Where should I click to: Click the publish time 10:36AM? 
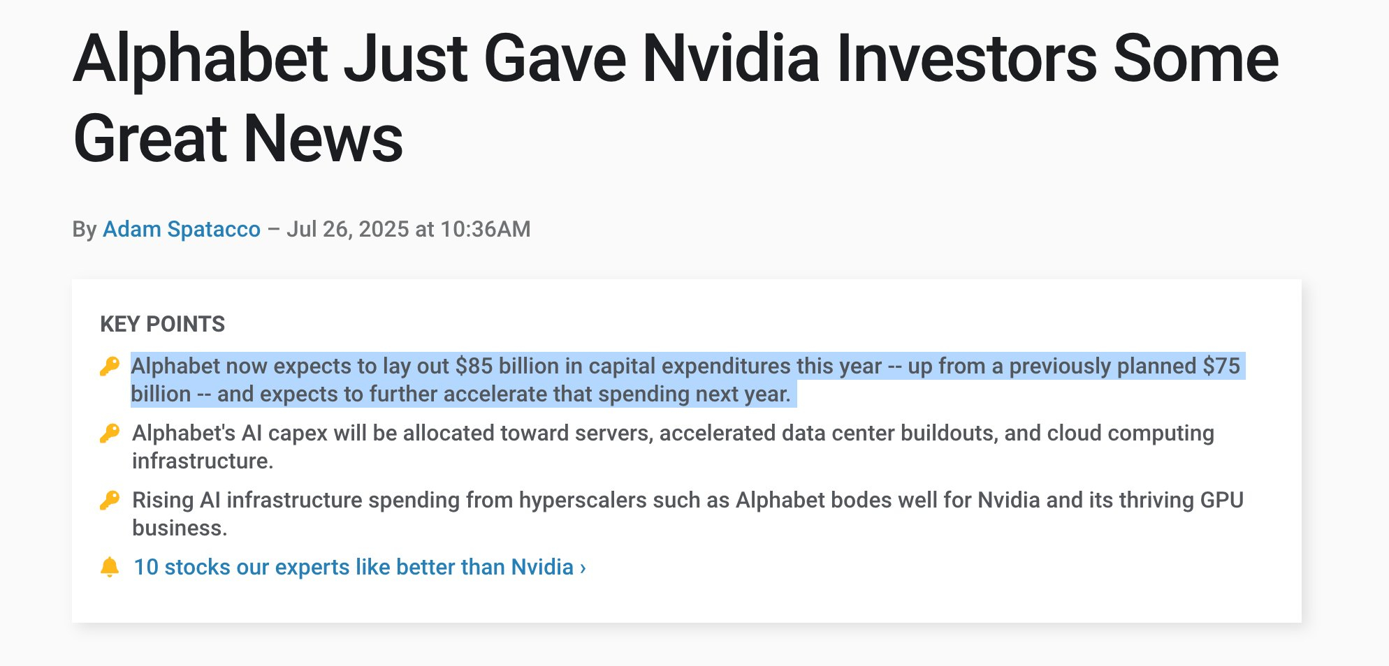(x=486, y=229)
